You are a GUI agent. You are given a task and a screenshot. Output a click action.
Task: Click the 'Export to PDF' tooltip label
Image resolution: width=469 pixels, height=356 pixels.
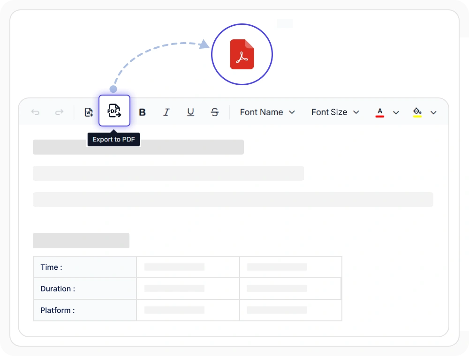(113, 140)
